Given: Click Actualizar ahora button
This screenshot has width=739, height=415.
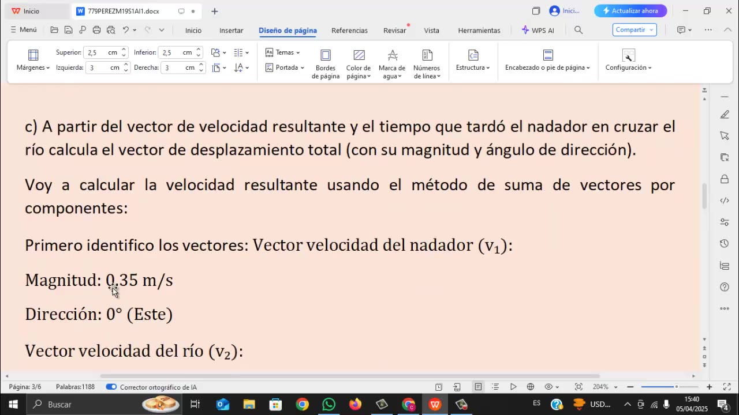Looking at the screenshot, I should (630, 11).
